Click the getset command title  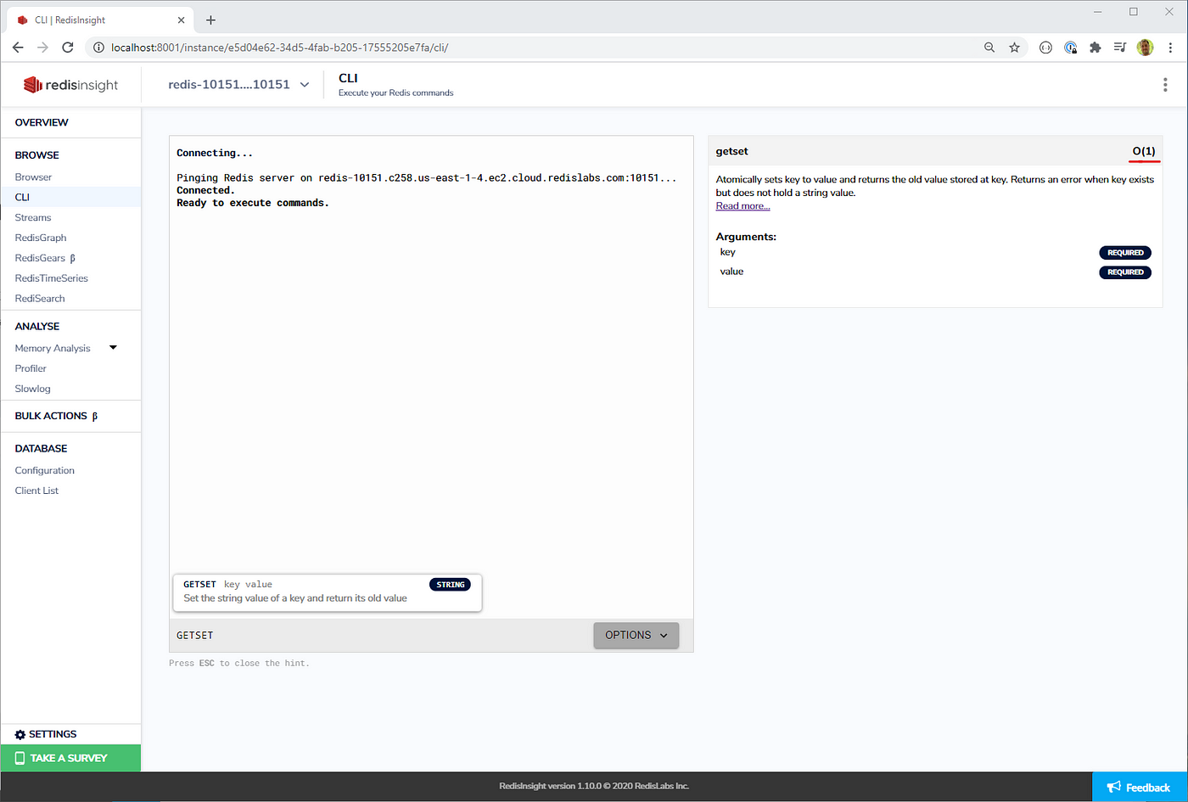[x=731, y=151]
